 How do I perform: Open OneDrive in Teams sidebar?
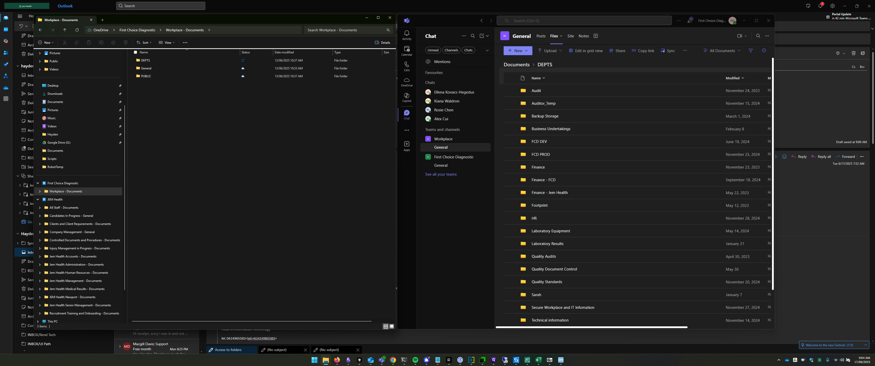406,82
